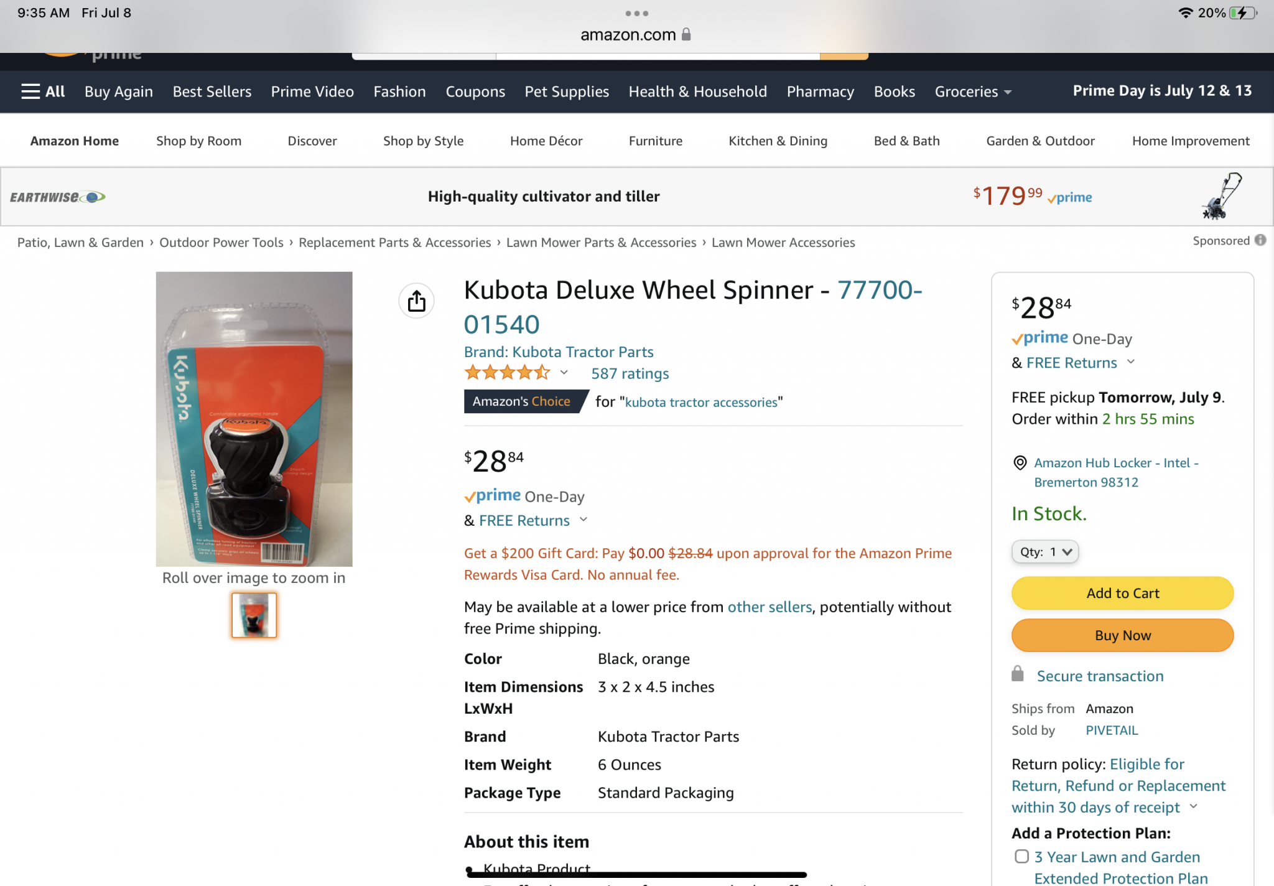The height and width of the screenshot is (886, 1274).
Task: Expand the Groceries dropdown menu
Action: click(x=973, y=91)
